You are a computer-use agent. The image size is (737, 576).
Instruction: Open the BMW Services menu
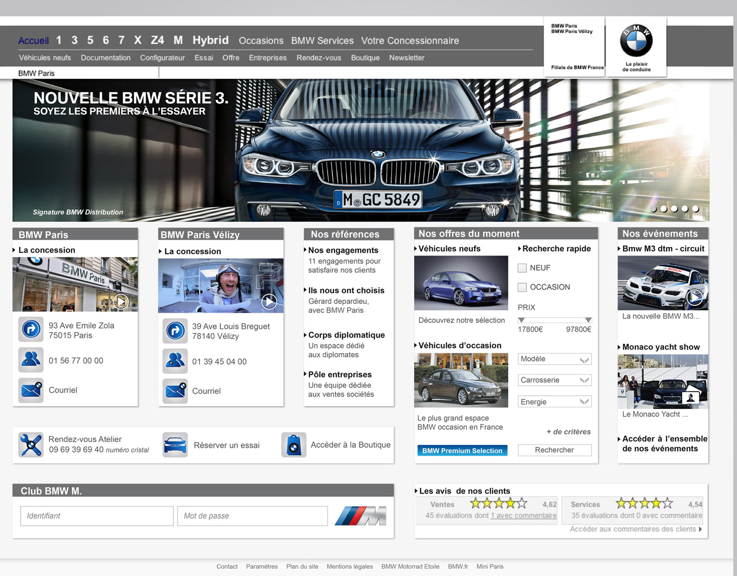pos(322,40)
